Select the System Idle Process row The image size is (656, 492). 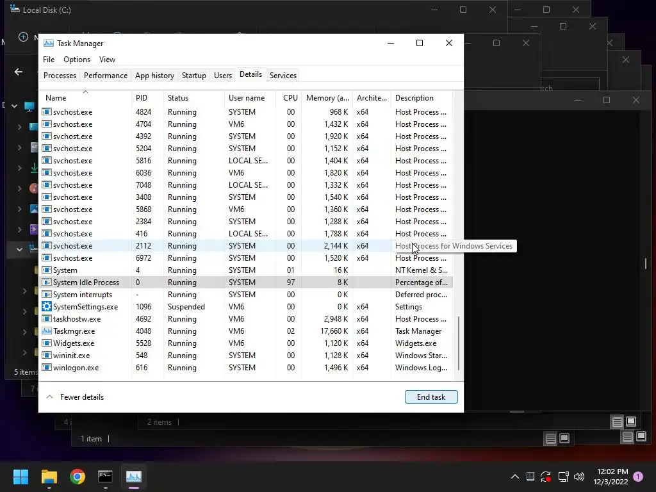246,283
